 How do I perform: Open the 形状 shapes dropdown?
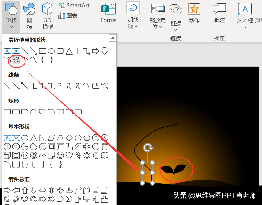(x=11, y=17)
